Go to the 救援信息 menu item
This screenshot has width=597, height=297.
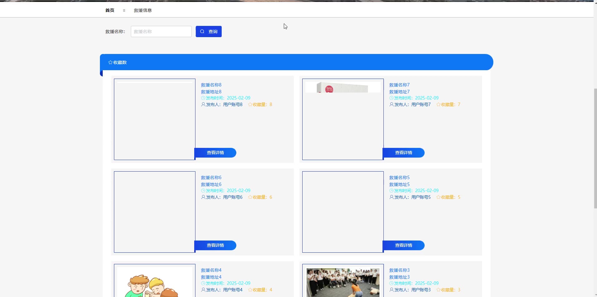pos(143,10)
